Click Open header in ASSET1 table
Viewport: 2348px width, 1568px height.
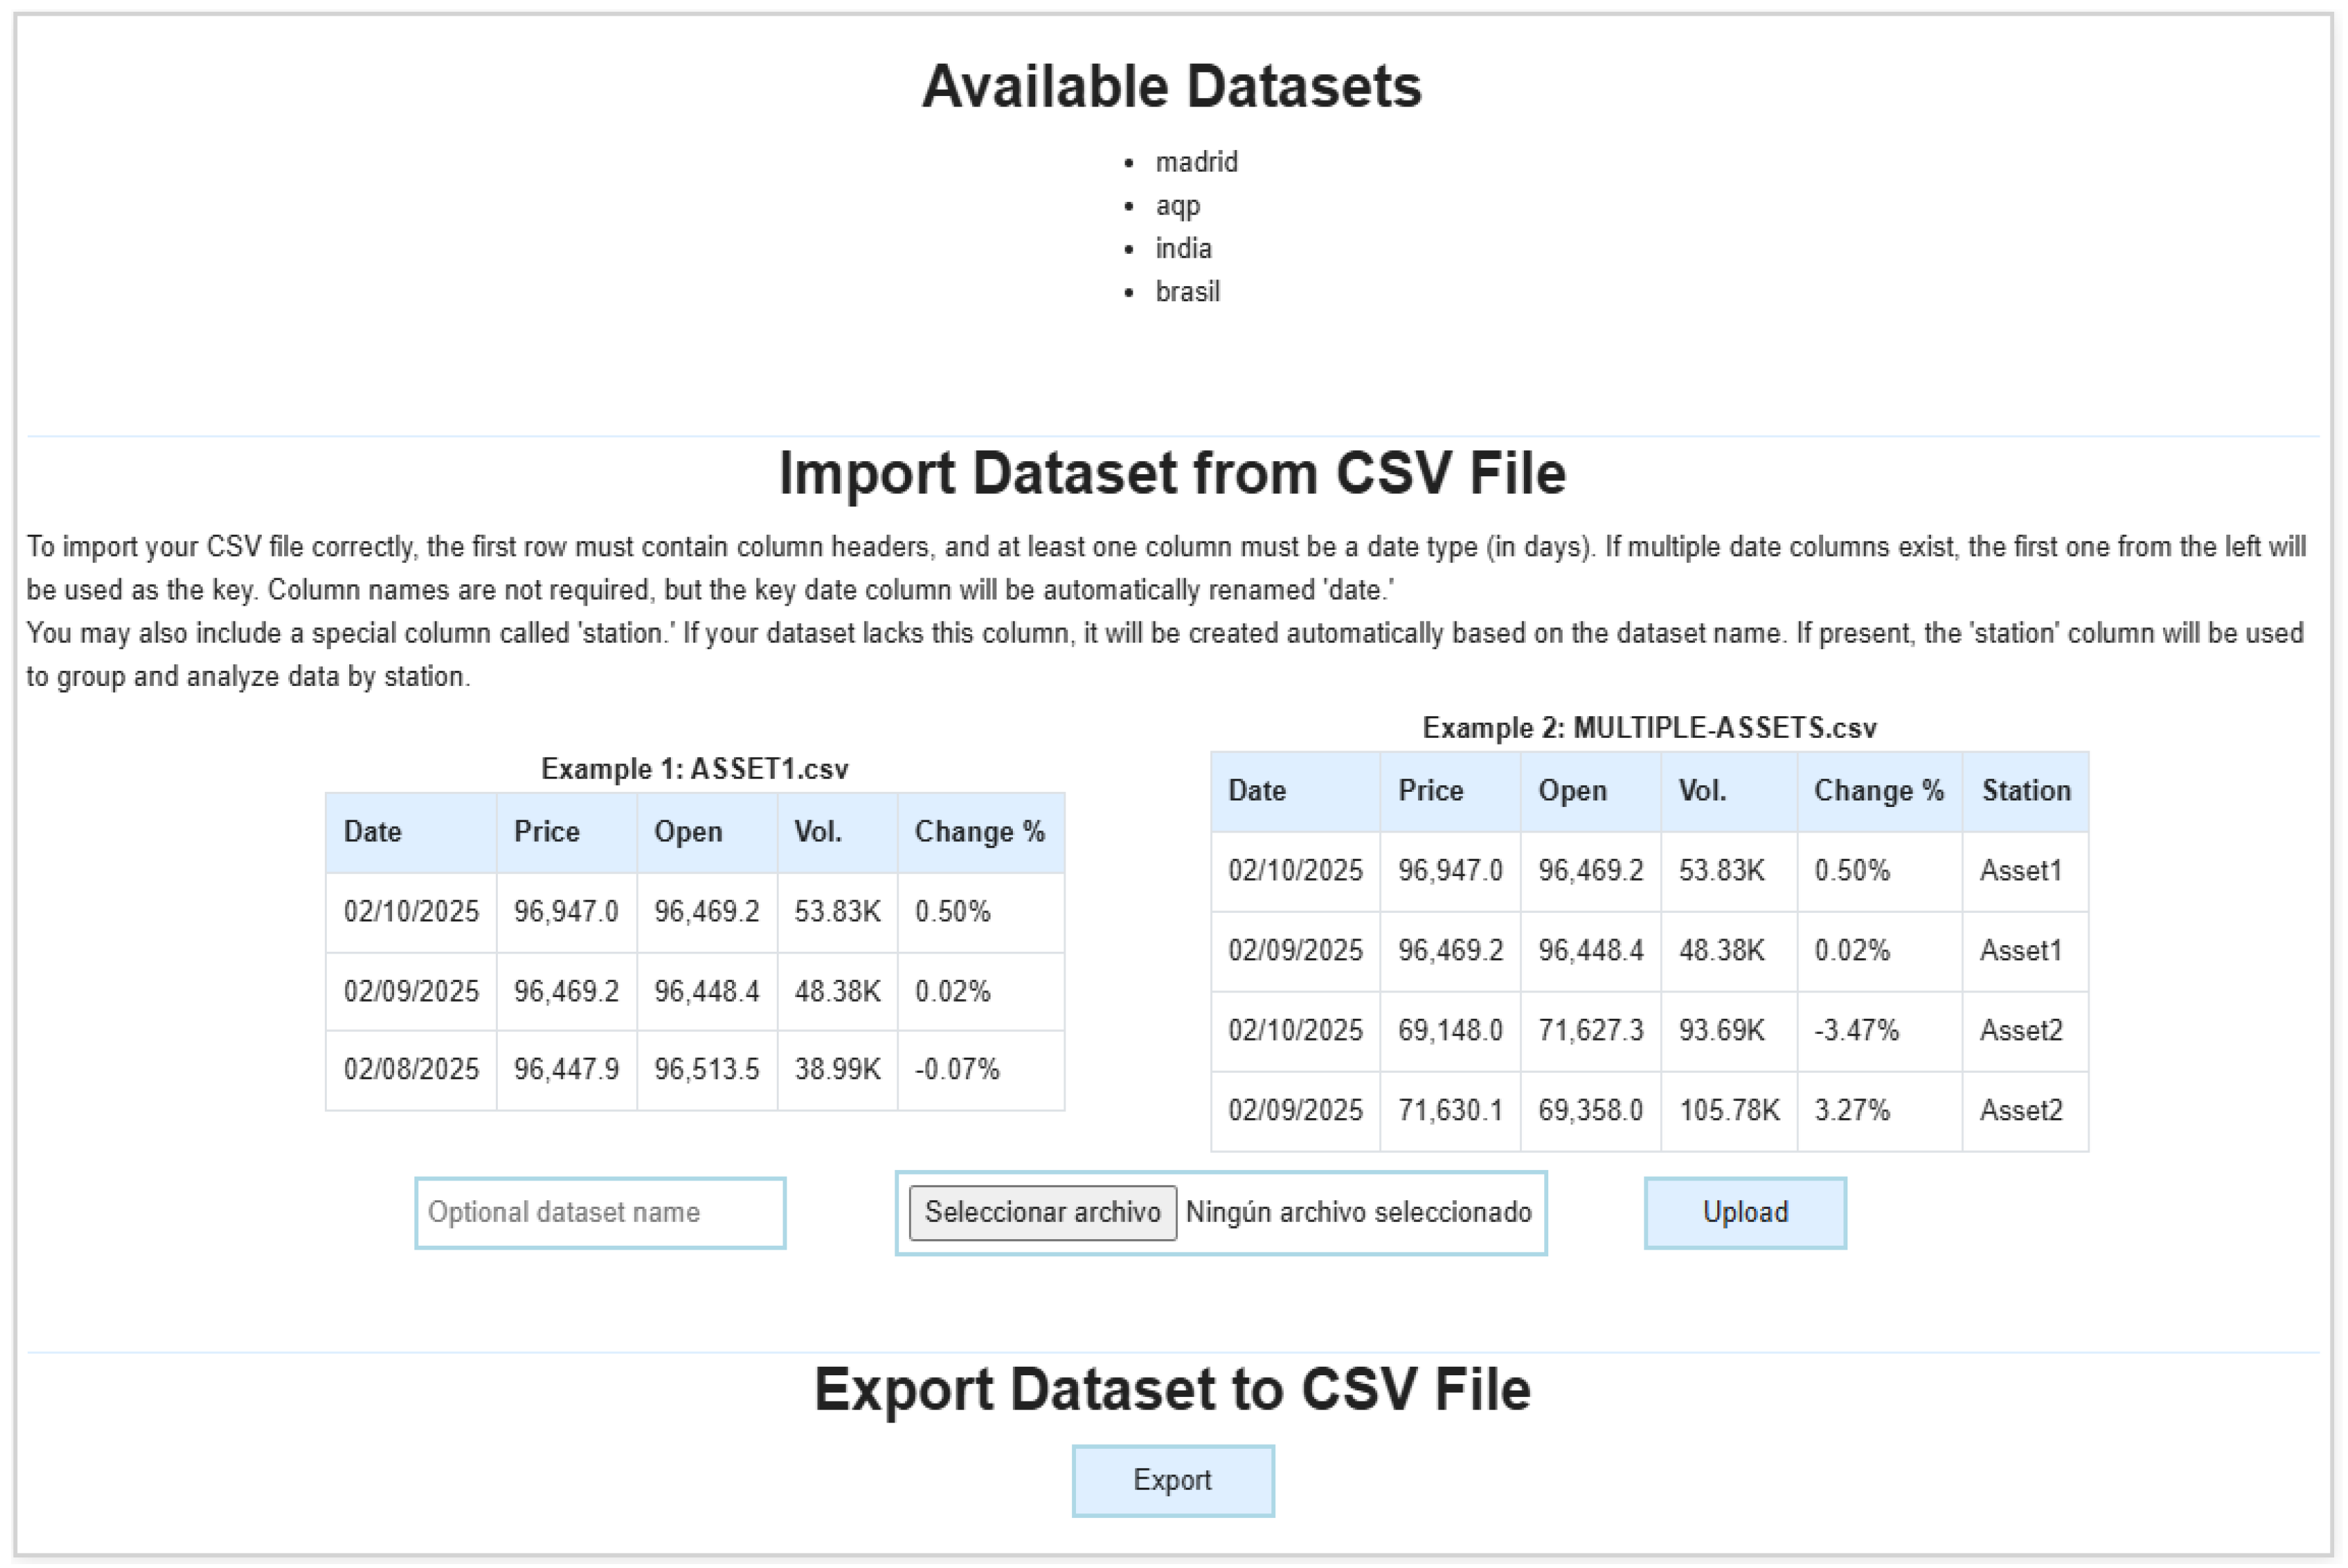[x=707, y=832]
